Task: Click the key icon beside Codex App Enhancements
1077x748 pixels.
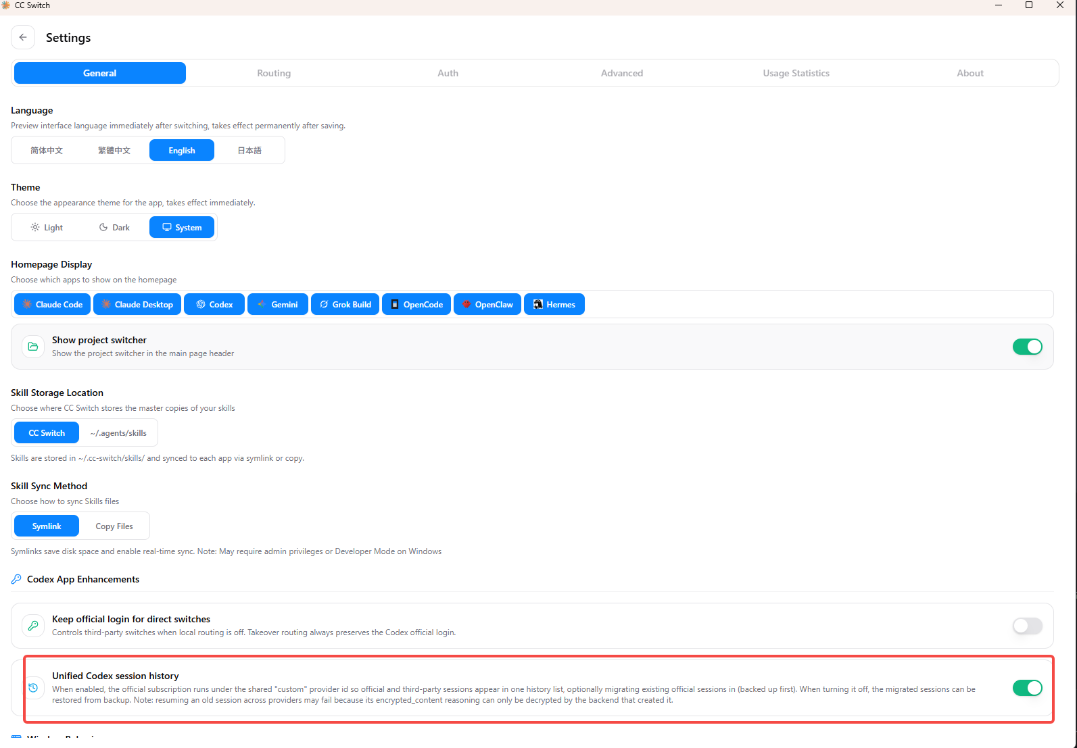Action: pyautogui.click(x=16, y=579)
